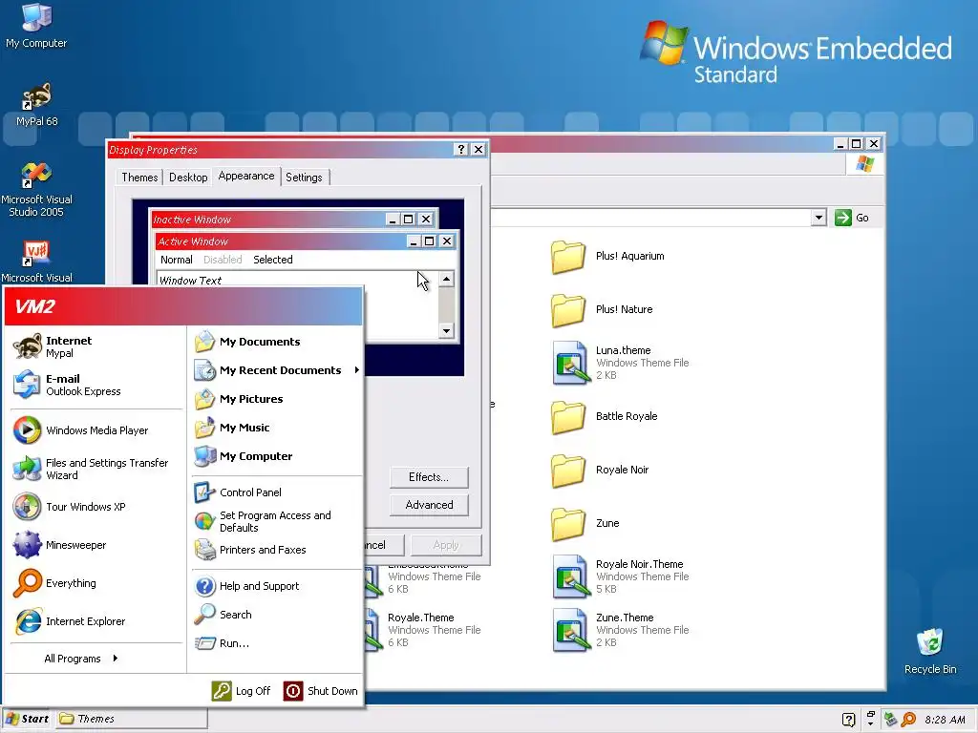Click the disabled Apply button
The image size is (978, 733).
tap(446, 545)
